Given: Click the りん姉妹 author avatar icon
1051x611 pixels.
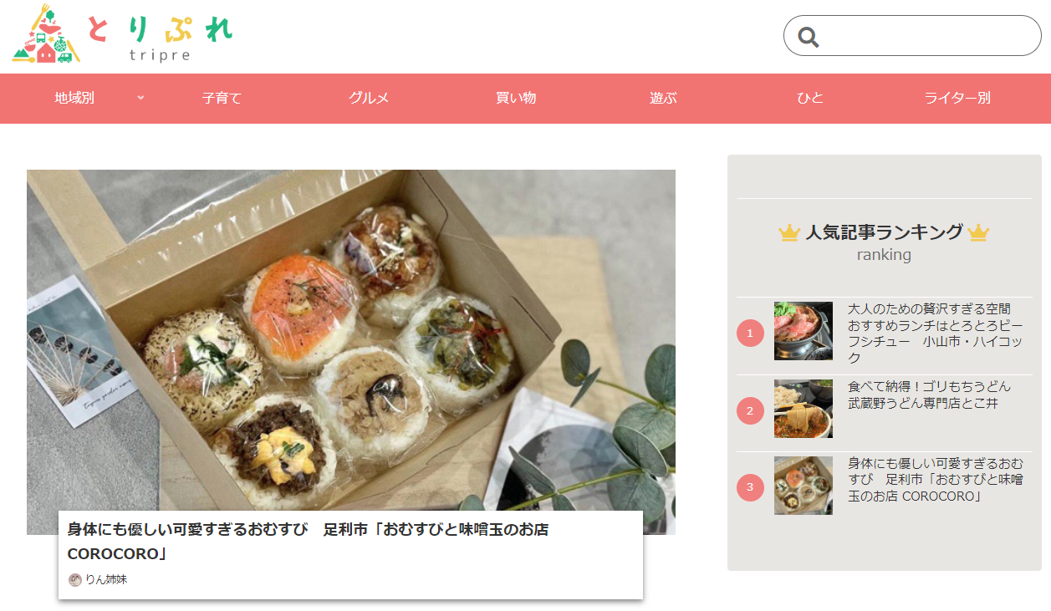Looking at the screenshot, I should [x=75, y=580].
